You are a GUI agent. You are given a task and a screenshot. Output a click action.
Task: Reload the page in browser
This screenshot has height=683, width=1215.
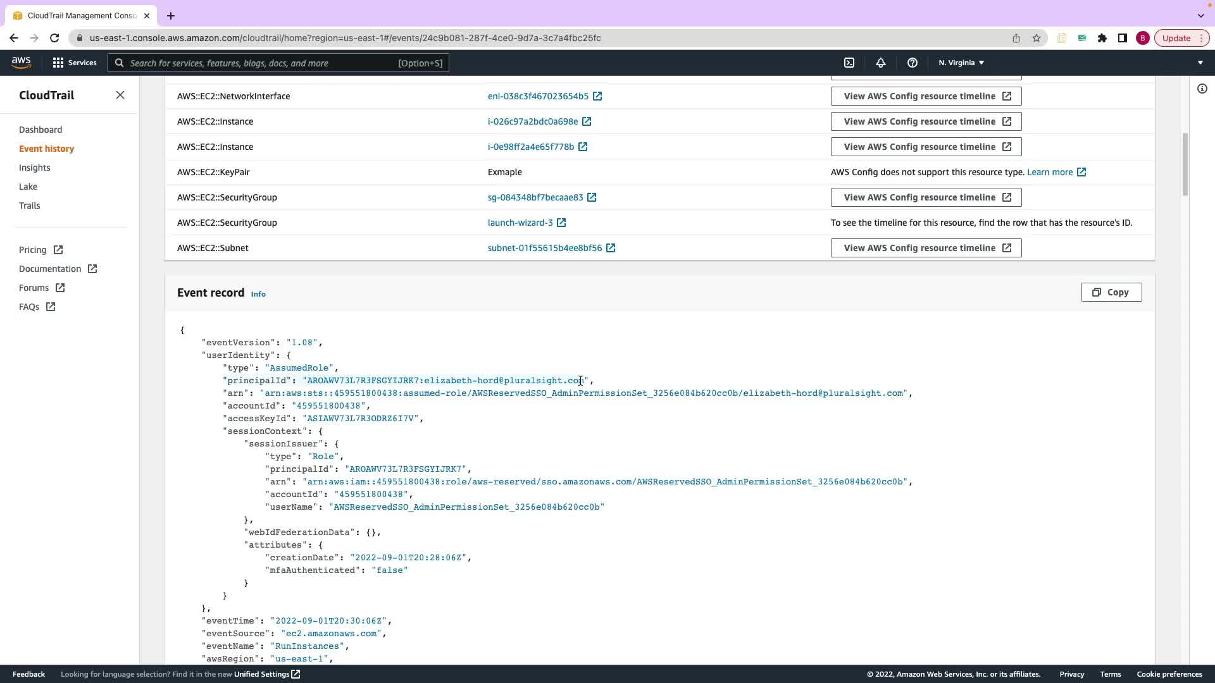pyautogui.click(x=54, y=38)
